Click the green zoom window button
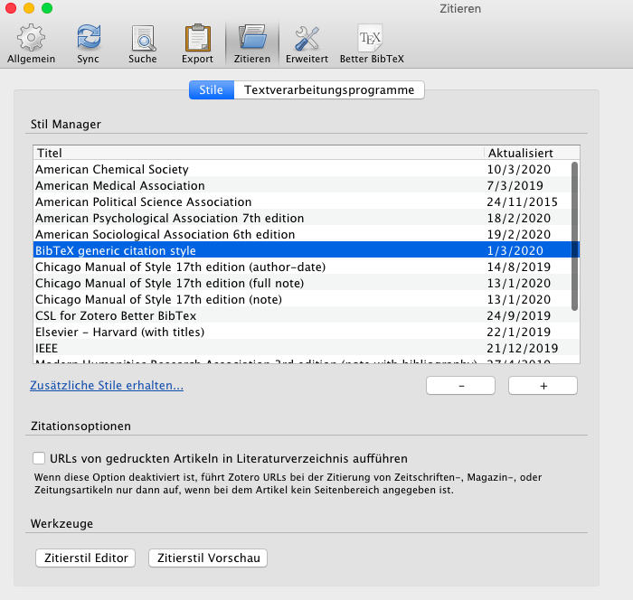This screenshot has width=633, height=600. pos(47,8)
